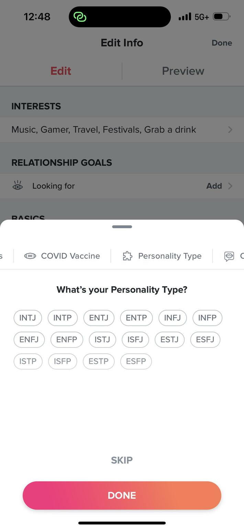The image size is (244, 529).
Task: Pick the ISFJ personality option
Action: point(135,340)
